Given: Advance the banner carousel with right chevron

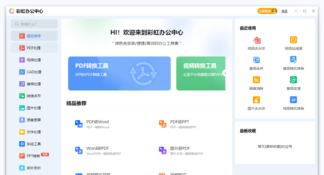Looking at the screenshot, I should click(x=225, y=73).
